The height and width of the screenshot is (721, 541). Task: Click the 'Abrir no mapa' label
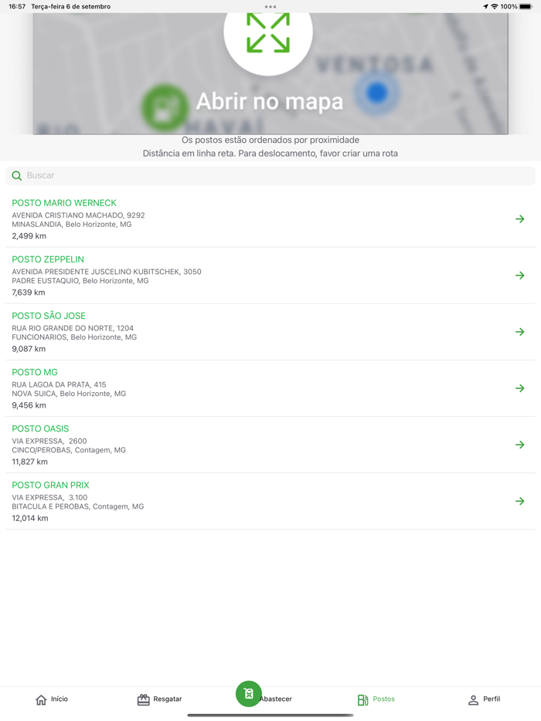(x=270, y=101)
